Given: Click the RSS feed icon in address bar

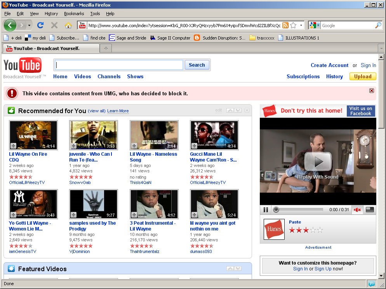Looking at the screenshot, I should [285, 25].
